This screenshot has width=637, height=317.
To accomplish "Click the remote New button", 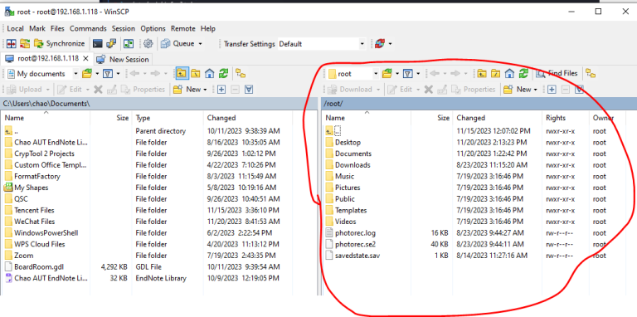I will (x=520, y=89).
